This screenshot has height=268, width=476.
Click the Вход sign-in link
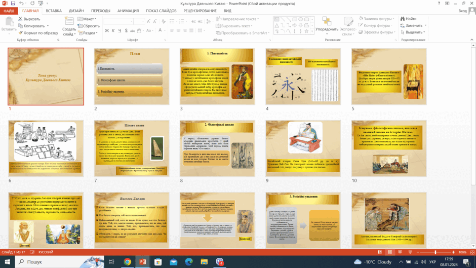point(463,11)
